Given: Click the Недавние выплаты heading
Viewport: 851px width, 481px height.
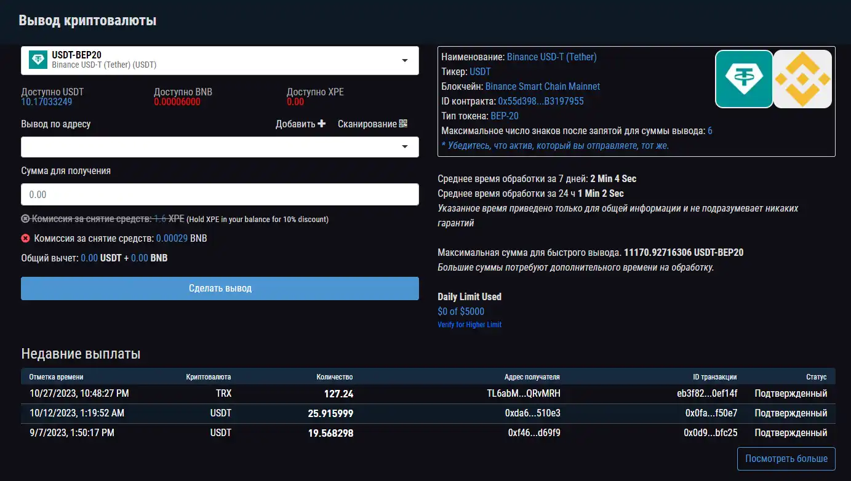Looking at the screenshot, I should point(81,354).
